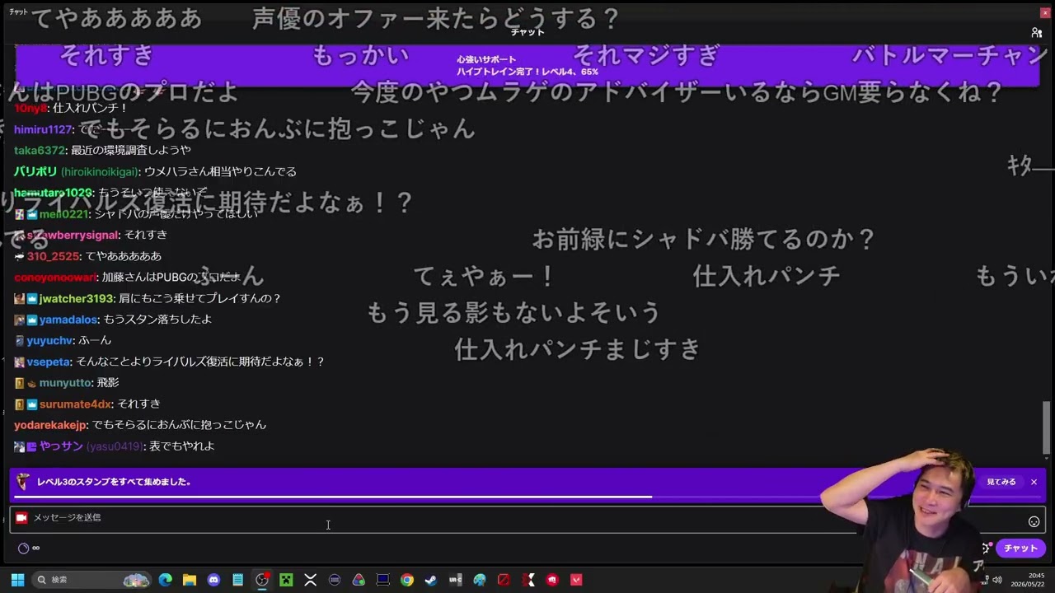Open the volume tray icon
Screen dimensions: 1055x593
tap(996, 580)
